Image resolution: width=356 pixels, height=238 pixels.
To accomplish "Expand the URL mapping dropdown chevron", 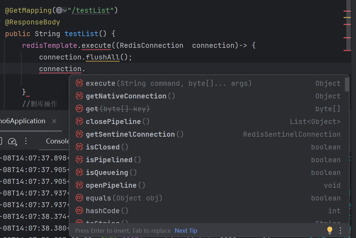I will (65, 10).
